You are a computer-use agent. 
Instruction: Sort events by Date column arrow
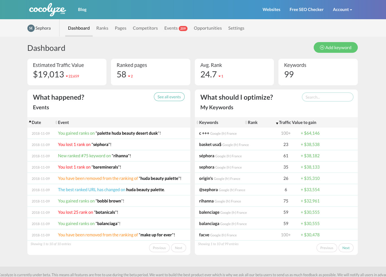[x=30, y=121]
